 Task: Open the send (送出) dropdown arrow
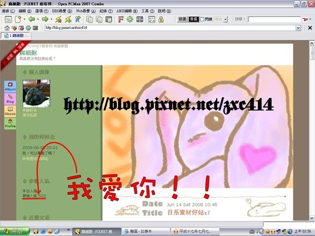pos(225,19)
